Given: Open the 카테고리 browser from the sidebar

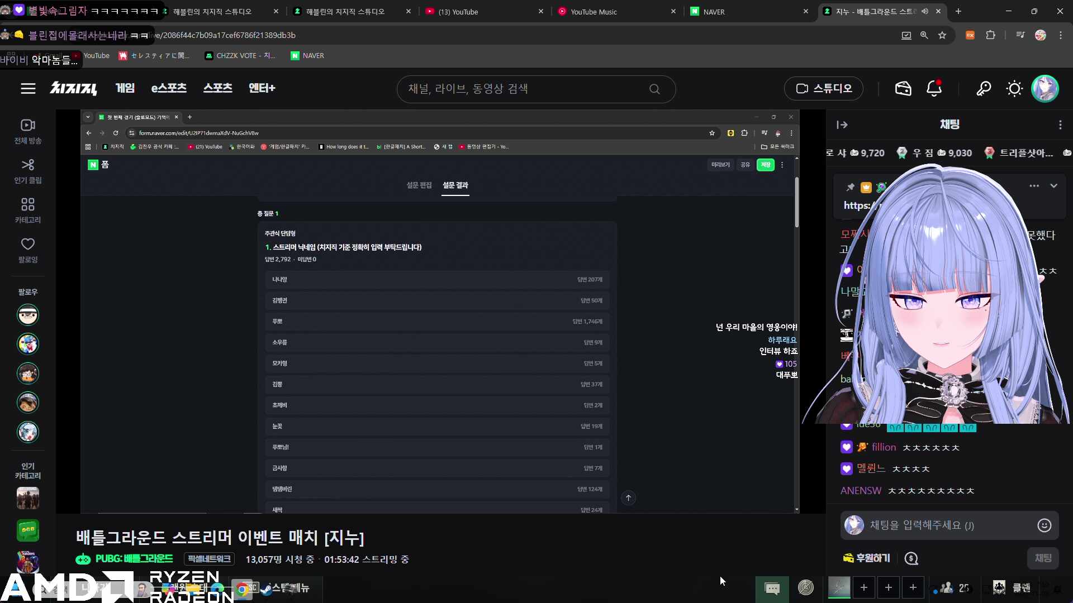Looking at the screenshot, I should 27,210.
